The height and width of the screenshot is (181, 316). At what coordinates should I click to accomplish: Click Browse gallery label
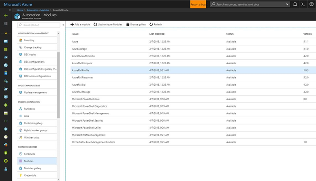click(x=138, y=25)
